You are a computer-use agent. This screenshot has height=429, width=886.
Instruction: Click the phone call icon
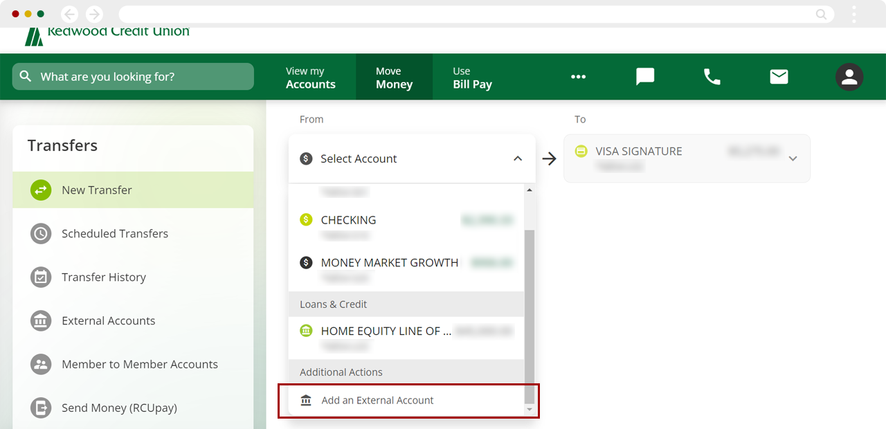(712, 77)
